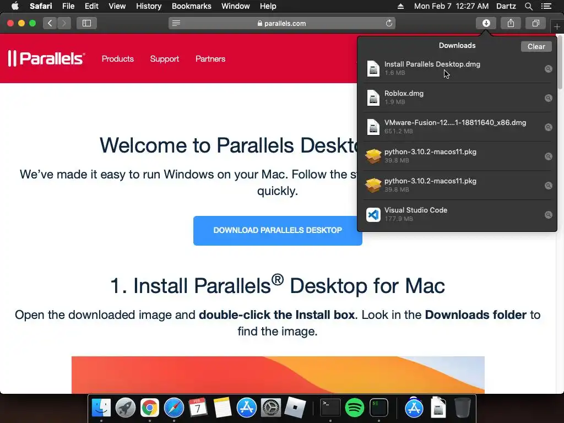Screen dimensions: 564x423
Task: Click Download Parallels Desktop button
Action: 278,231
